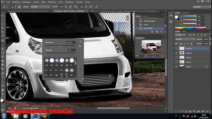Image resolution: width=212 pixels, height=119 pixels.
Task: Toggle lock all for layer
Action: click(191, 44)
